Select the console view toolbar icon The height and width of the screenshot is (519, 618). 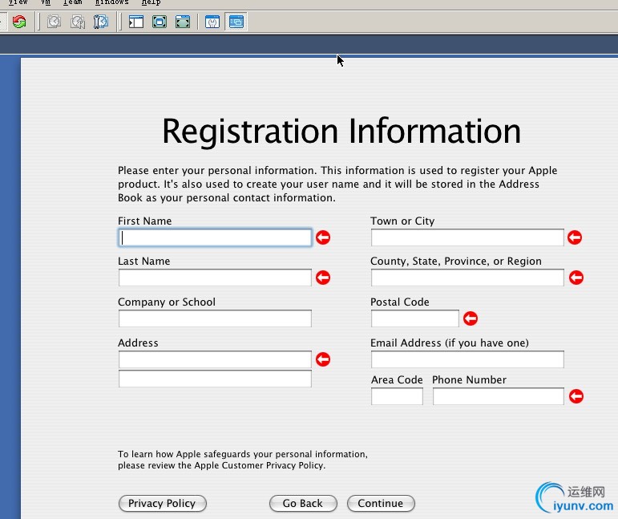(236, 22)
